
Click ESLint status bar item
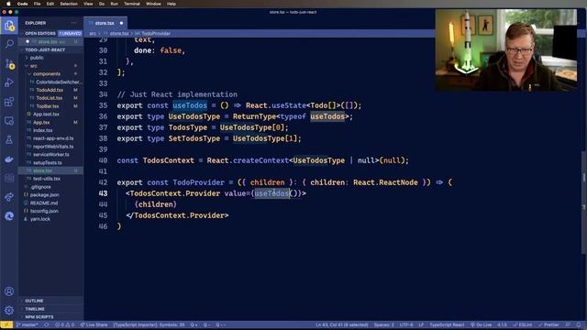pyautogui.click(x=522, y=324)
